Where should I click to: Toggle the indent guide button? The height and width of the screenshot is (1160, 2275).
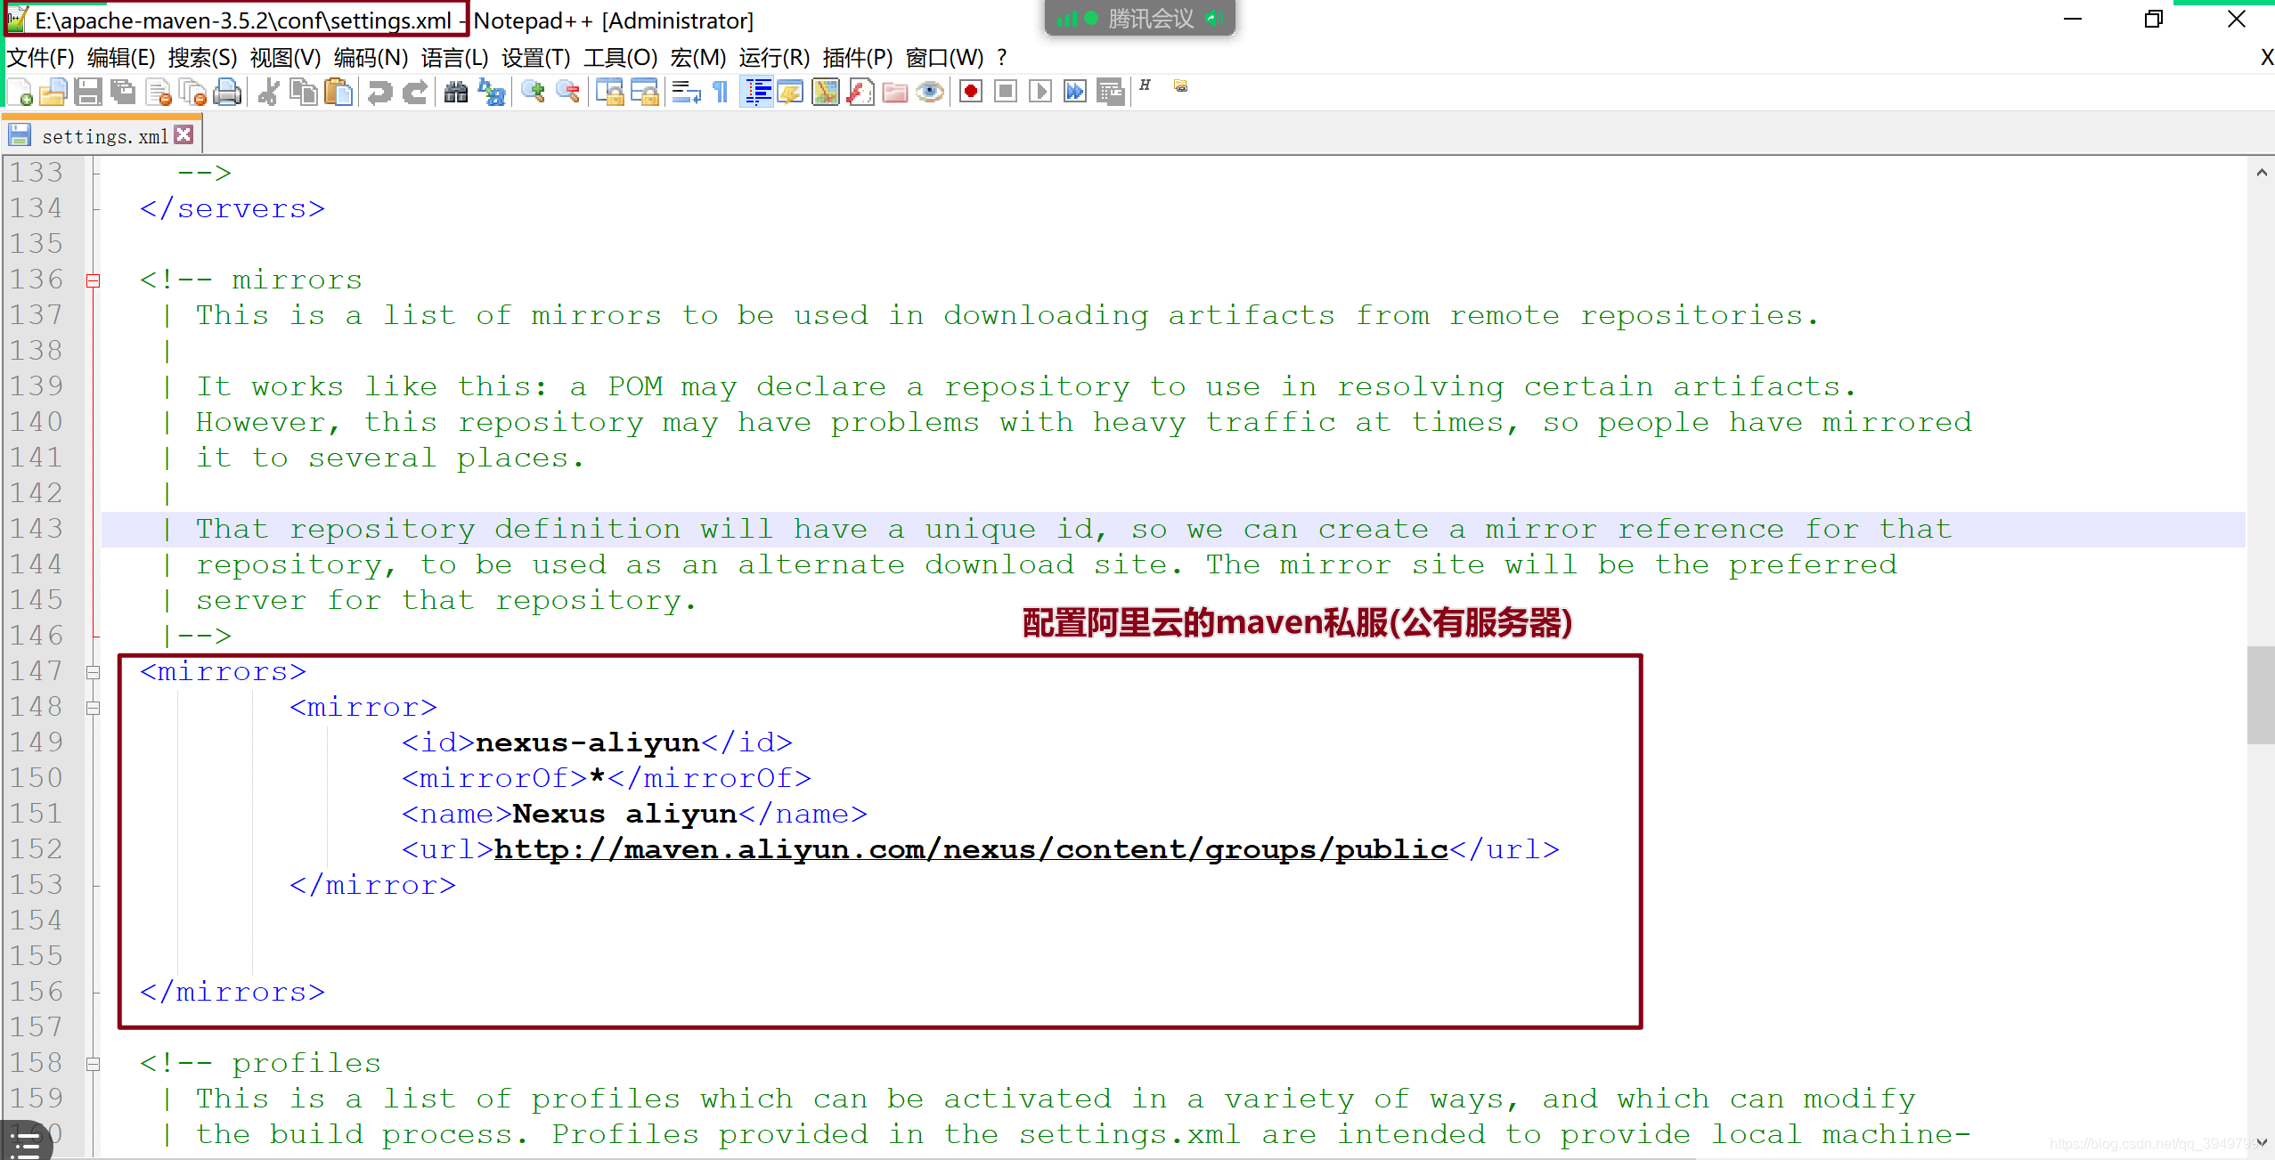point(757,92)
